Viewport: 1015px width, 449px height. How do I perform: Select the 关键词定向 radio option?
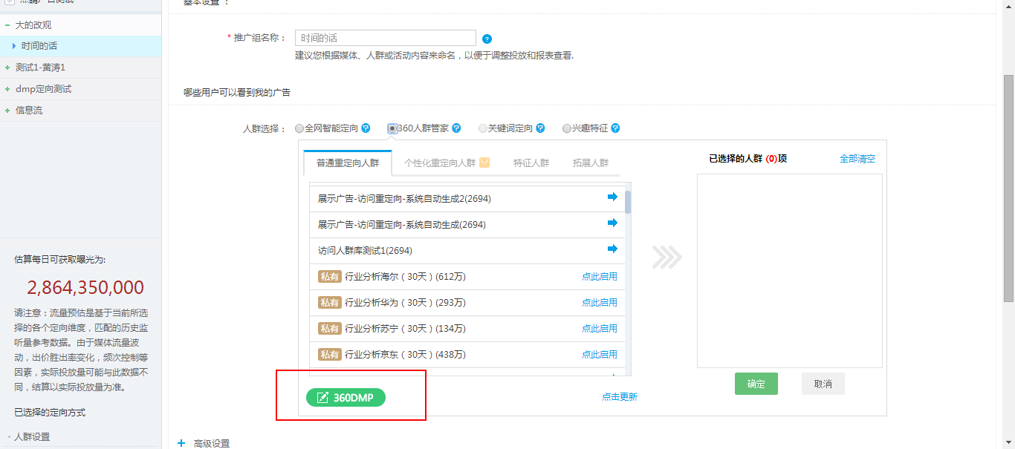(481, 128)
